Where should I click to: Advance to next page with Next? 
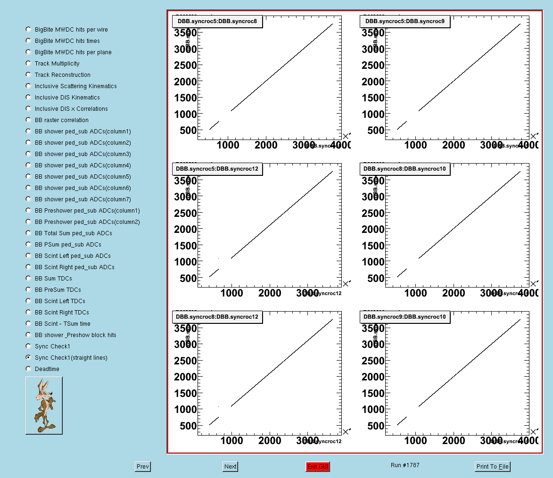click(x=231, y=466)
